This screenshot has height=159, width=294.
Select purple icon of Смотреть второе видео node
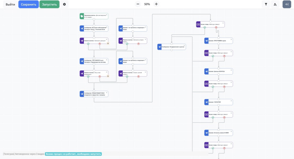[121, 41]
